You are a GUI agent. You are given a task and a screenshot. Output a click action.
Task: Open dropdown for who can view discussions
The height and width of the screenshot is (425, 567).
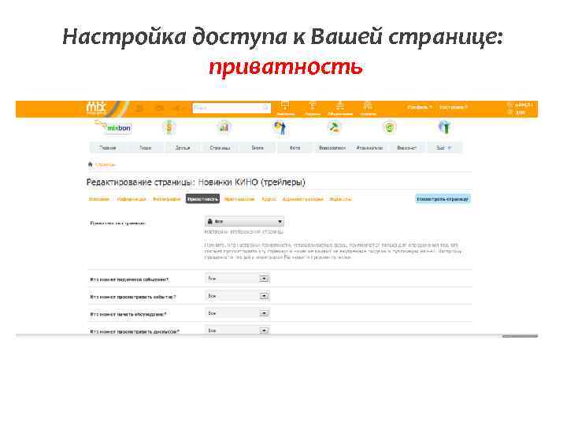[238, 331]
